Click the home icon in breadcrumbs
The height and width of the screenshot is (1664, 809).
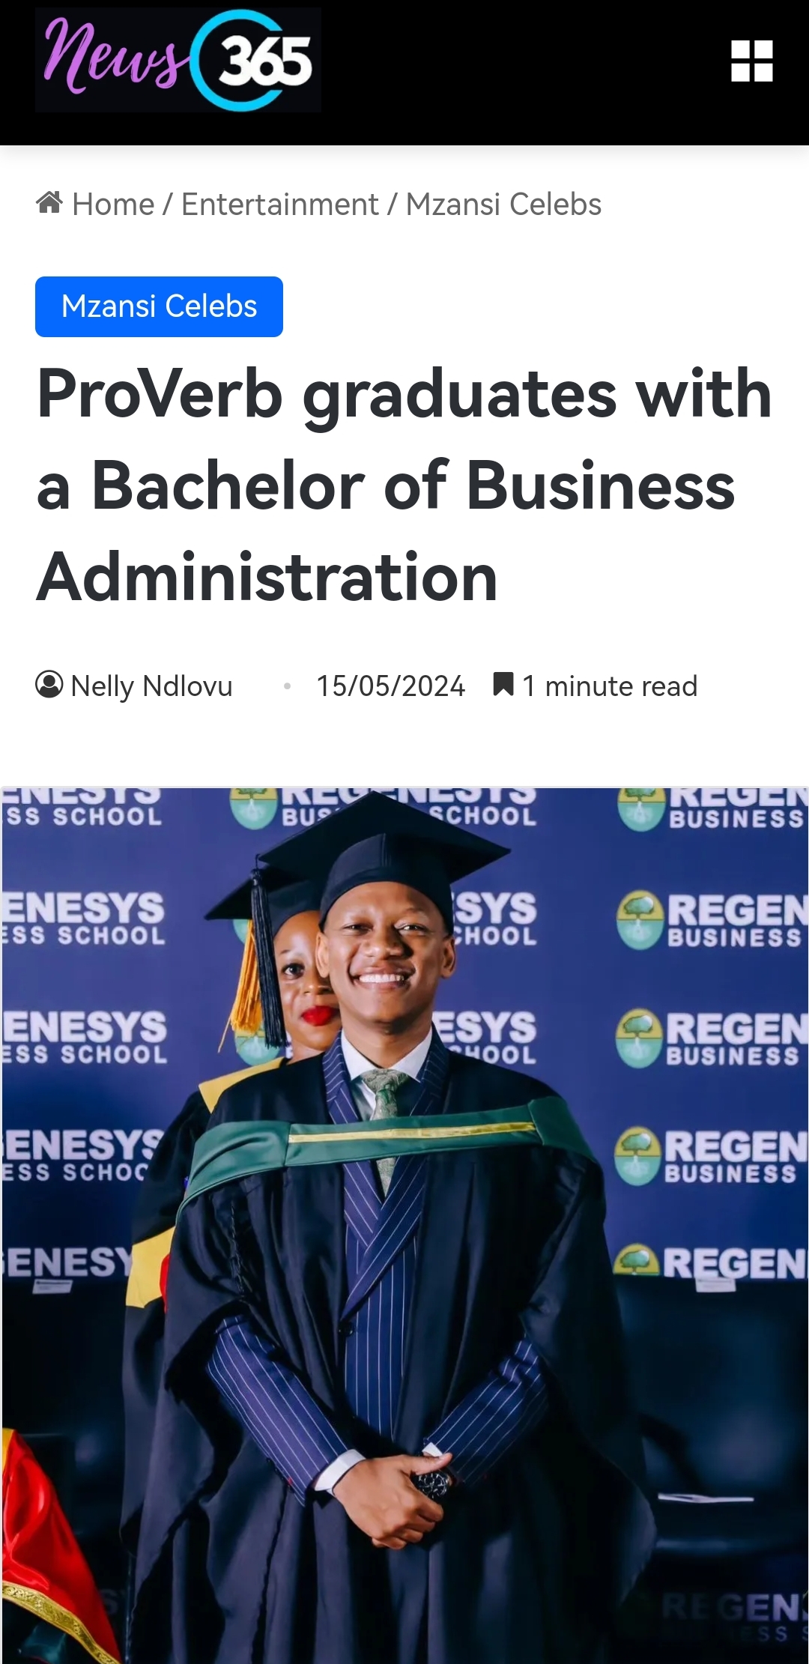[x=49, y=203]
